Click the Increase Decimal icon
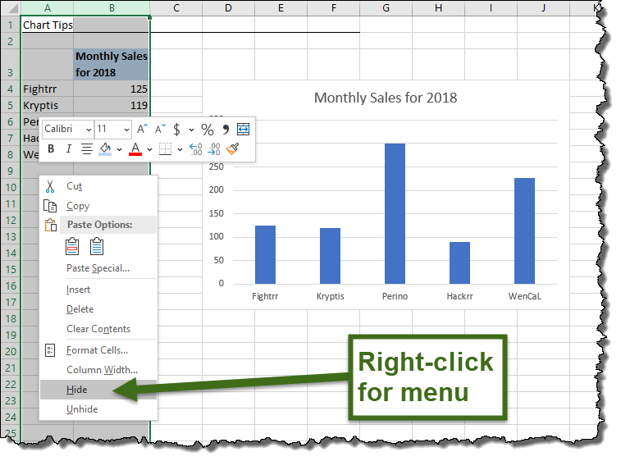 point(195,149)
